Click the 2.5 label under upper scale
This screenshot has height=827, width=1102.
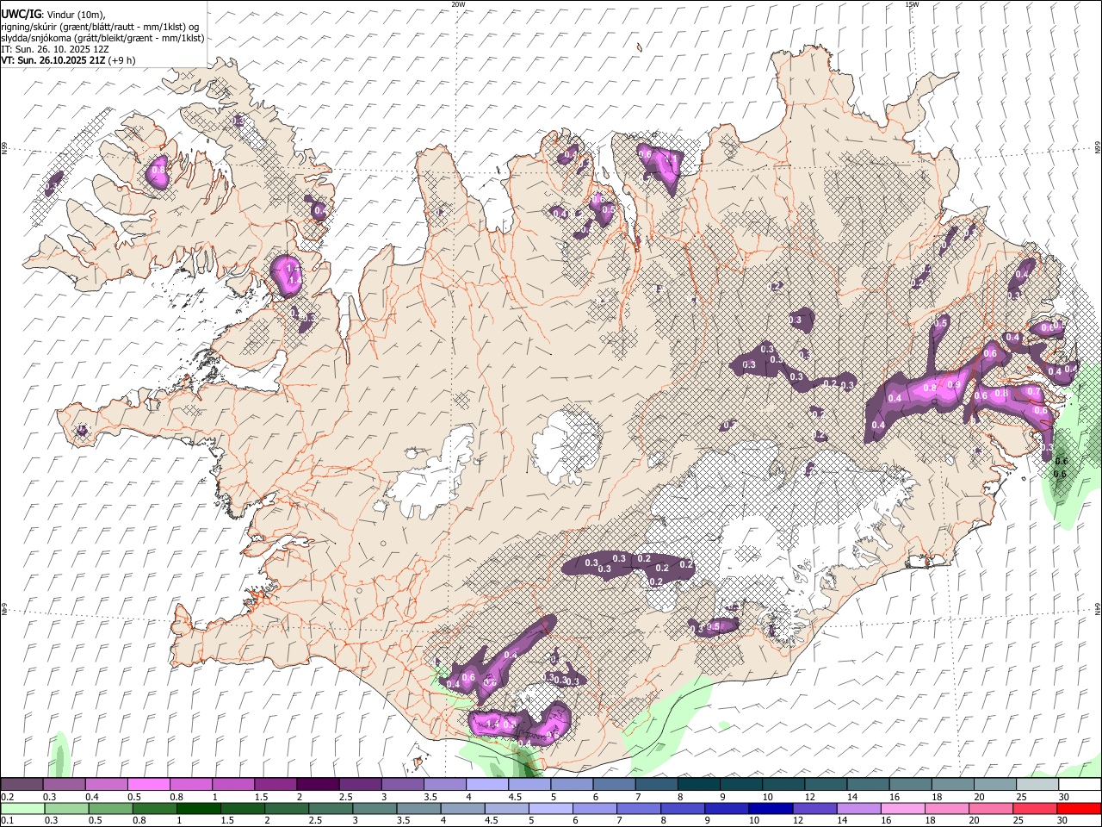click(344, 797)
